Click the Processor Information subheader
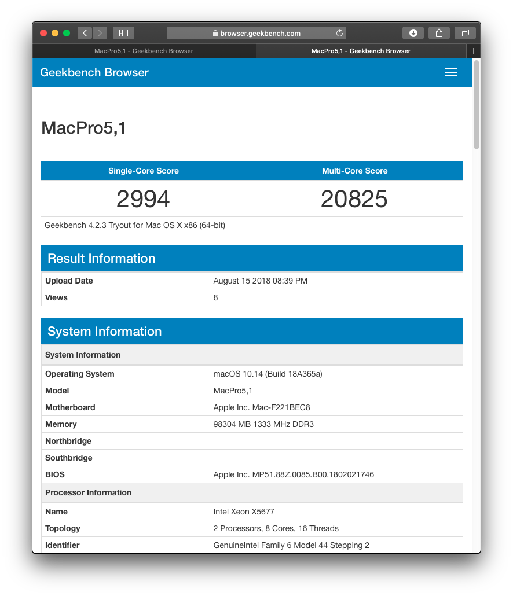The image size is (513, 596). click(252, 492)
